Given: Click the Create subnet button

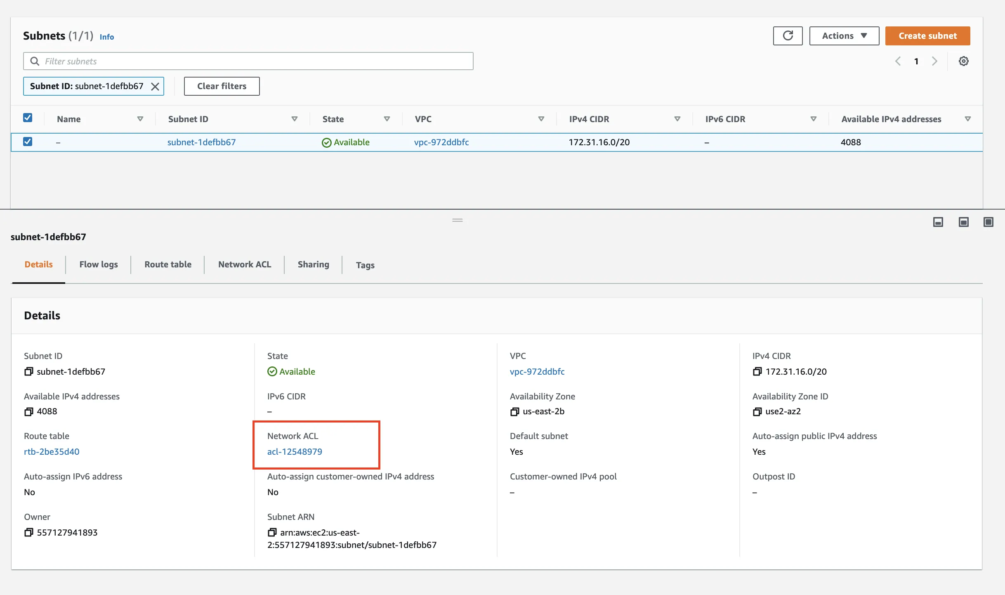Looking at the screenshot, I should [927, 36].
